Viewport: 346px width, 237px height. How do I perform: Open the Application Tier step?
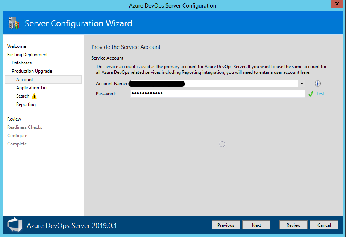point(32,88)
